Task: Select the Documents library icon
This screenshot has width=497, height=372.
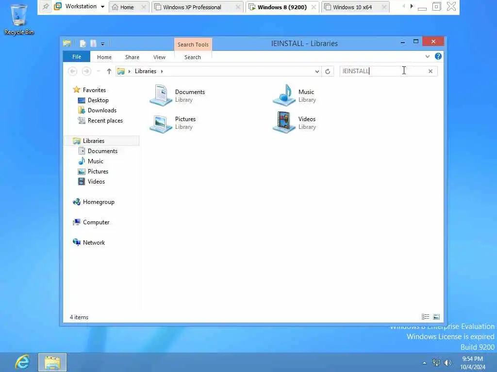Action: click(x=161, y=95)
